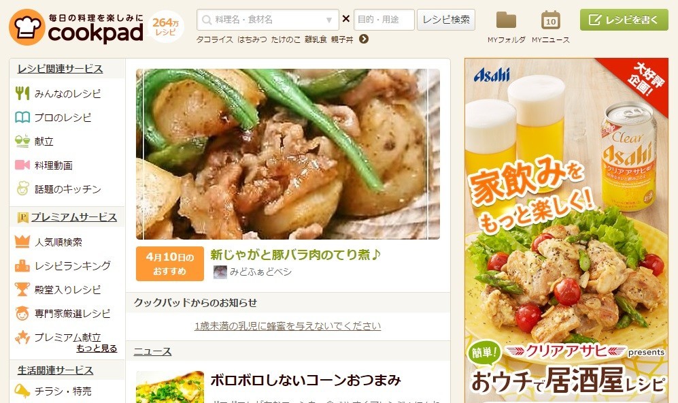678x403 pixels.
Task: Open the 新じゃがと豚バラ肉のてり煮 recipe title
Action: pos(295,255)
